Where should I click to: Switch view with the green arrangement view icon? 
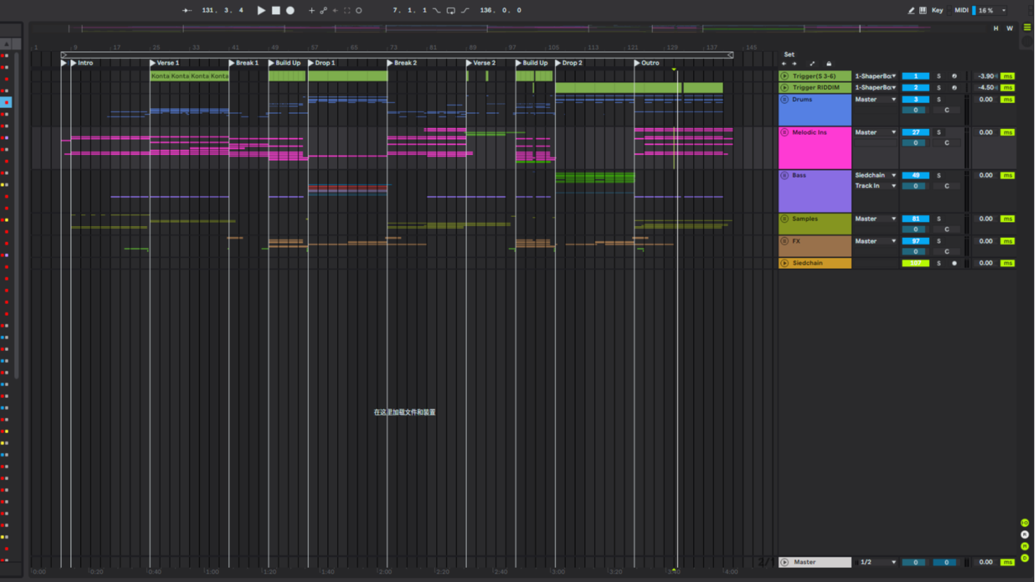pos(1027,27)
